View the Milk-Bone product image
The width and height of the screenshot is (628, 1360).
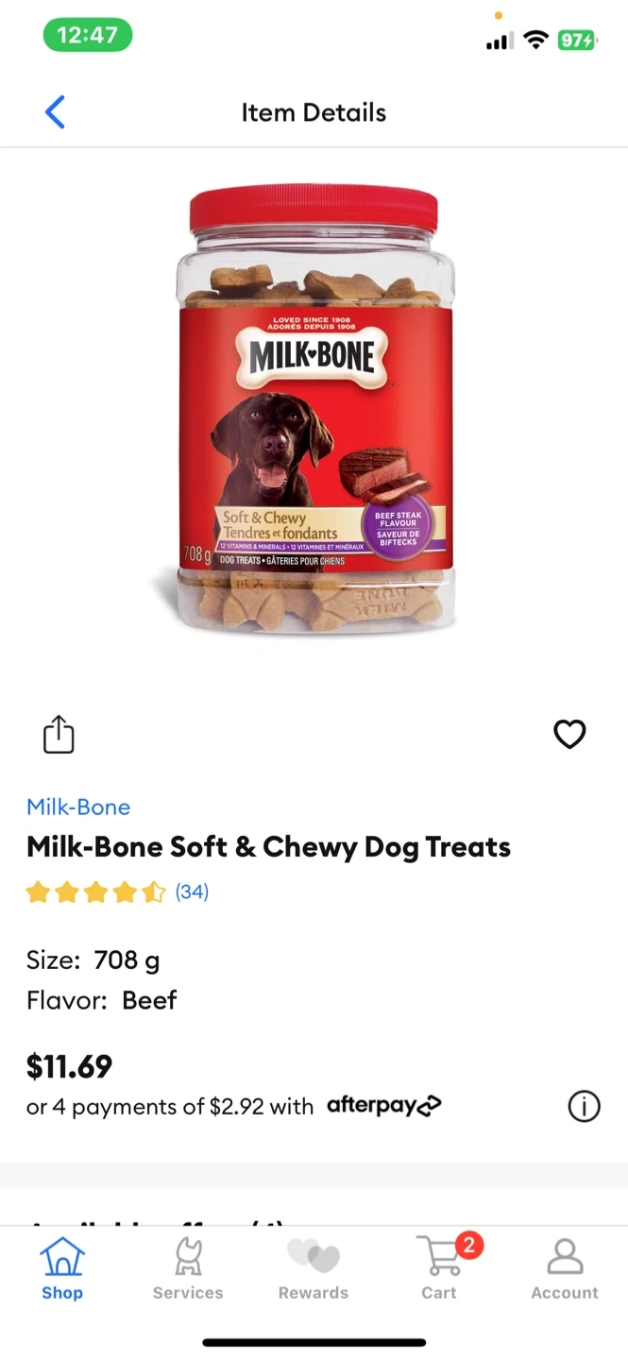click(314, 409)
